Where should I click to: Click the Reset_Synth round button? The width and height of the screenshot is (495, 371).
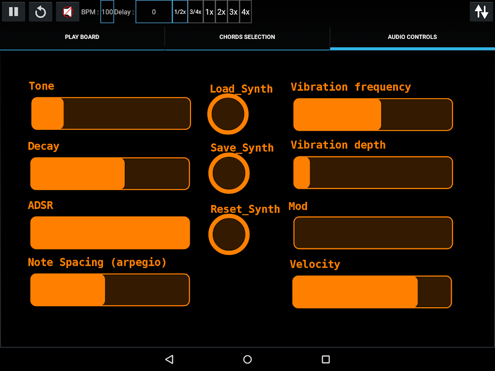tap(229, 234)
